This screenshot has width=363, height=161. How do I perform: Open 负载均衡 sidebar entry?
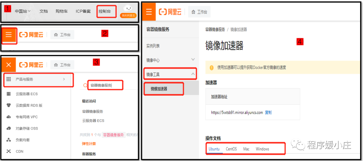23,140
